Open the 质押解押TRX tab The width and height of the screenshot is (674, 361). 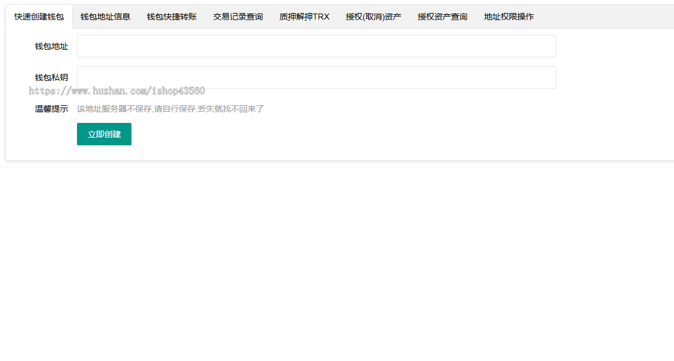point(304,17)
